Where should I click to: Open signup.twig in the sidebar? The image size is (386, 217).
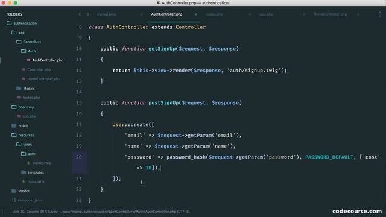(x=42, y=163)
